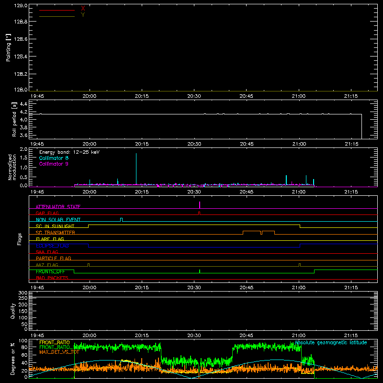Click 19:45 label under the Quality plot
Viewport: 383px width, 383px height.
37,336
